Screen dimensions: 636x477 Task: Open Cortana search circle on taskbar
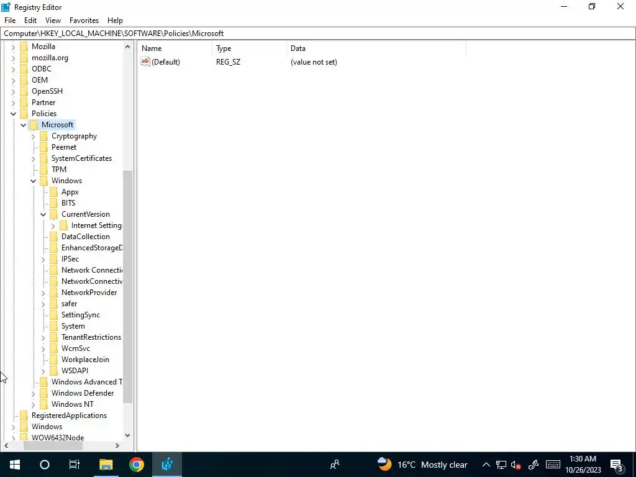click(x=45, y=465)
